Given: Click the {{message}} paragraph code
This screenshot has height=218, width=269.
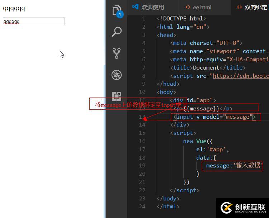Looking at the screenshot, I should (x=203, y=109).
